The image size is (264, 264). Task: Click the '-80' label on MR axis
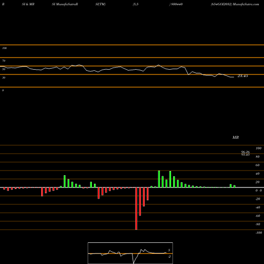coord(258,224)
